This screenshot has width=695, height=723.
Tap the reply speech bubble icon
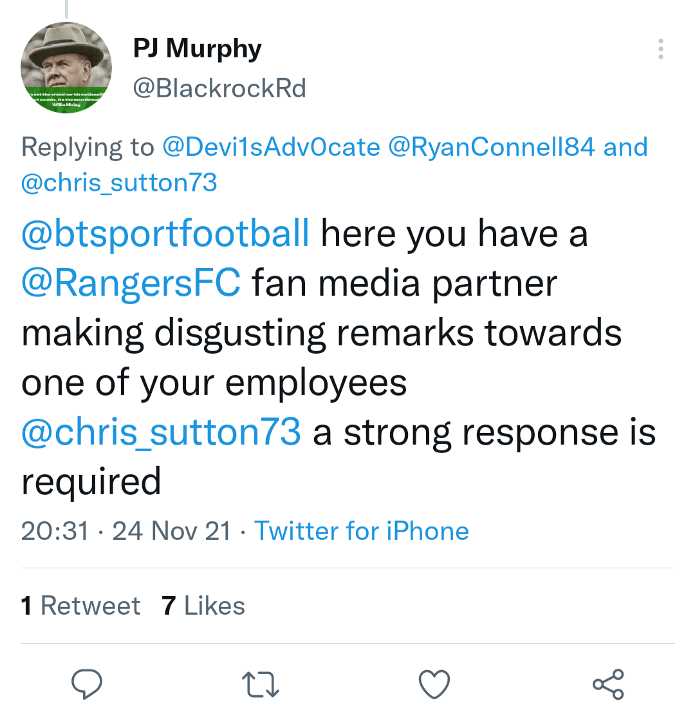tap(86, 684)
